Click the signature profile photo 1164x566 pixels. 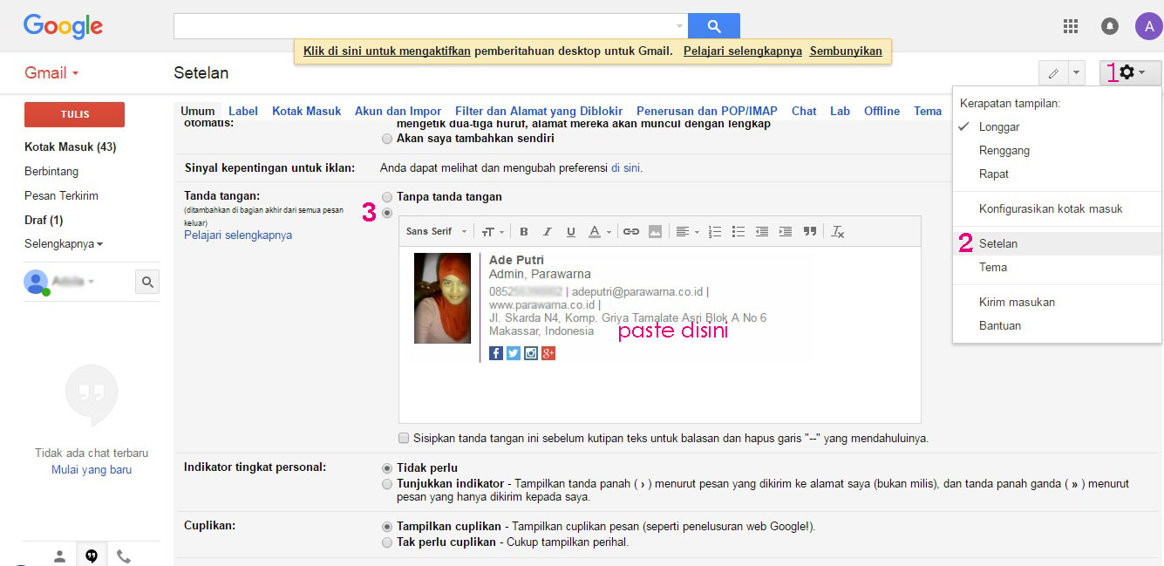[442, 298]
